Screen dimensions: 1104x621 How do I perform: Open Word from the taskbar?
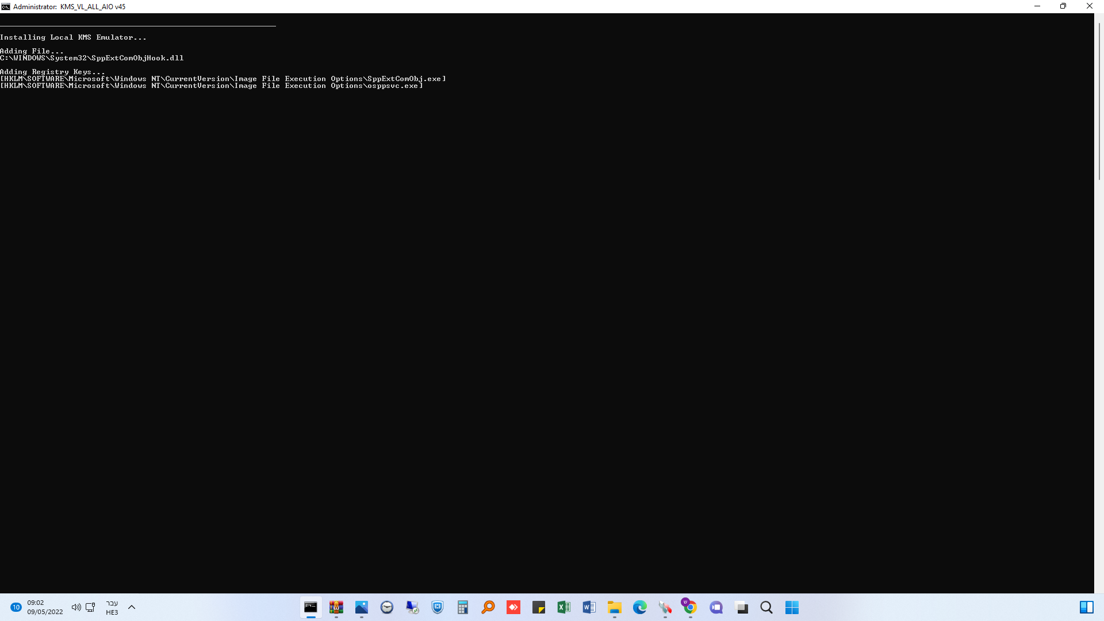click(x=589, y=607)
